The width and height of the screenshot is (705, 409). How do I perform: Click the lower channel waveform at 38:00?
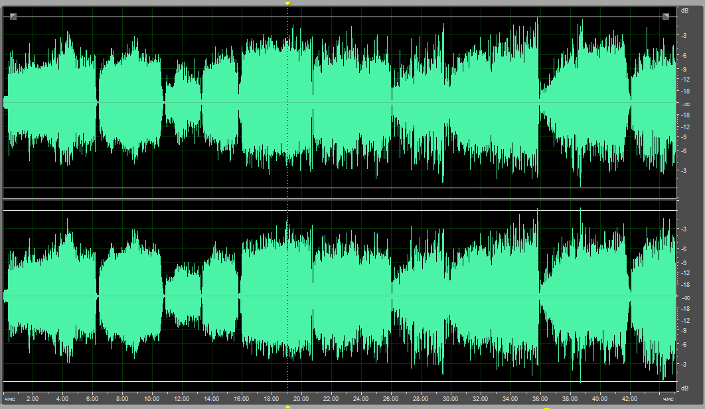click(570, 296)
